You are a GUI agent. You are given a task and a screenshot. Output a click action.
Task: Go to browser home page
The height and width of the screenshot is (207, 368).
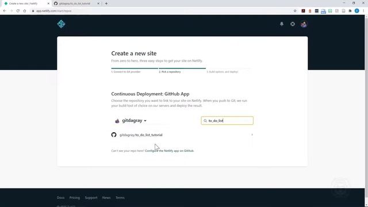(25, 11)
